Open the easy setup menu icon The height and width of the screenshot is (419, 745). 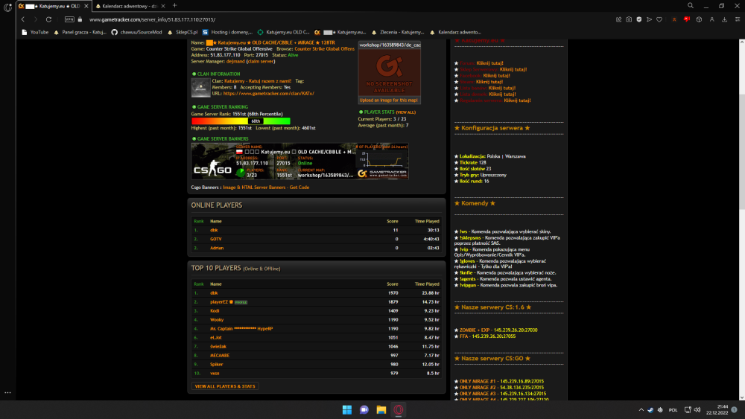pos(738,19)
